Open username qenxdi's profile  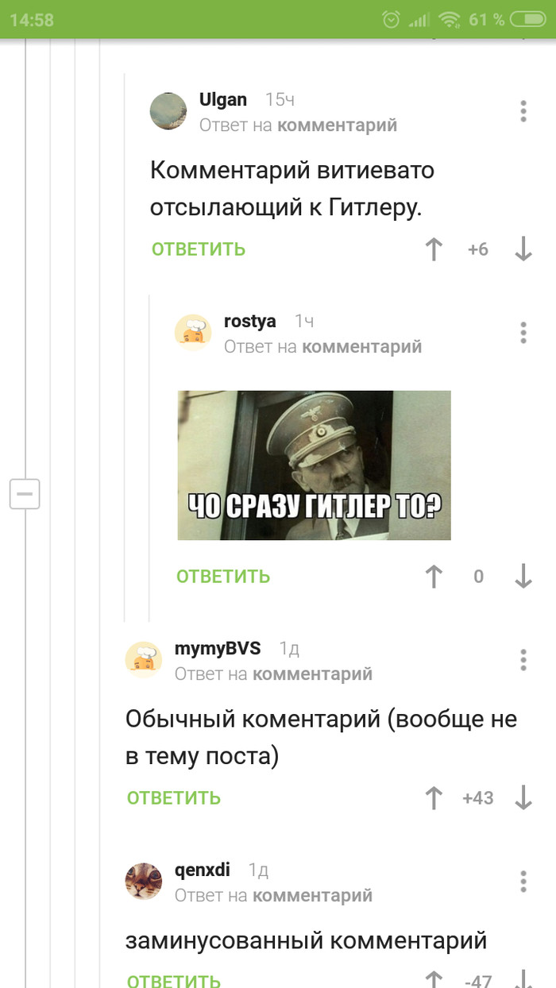[x=203, y=870]
